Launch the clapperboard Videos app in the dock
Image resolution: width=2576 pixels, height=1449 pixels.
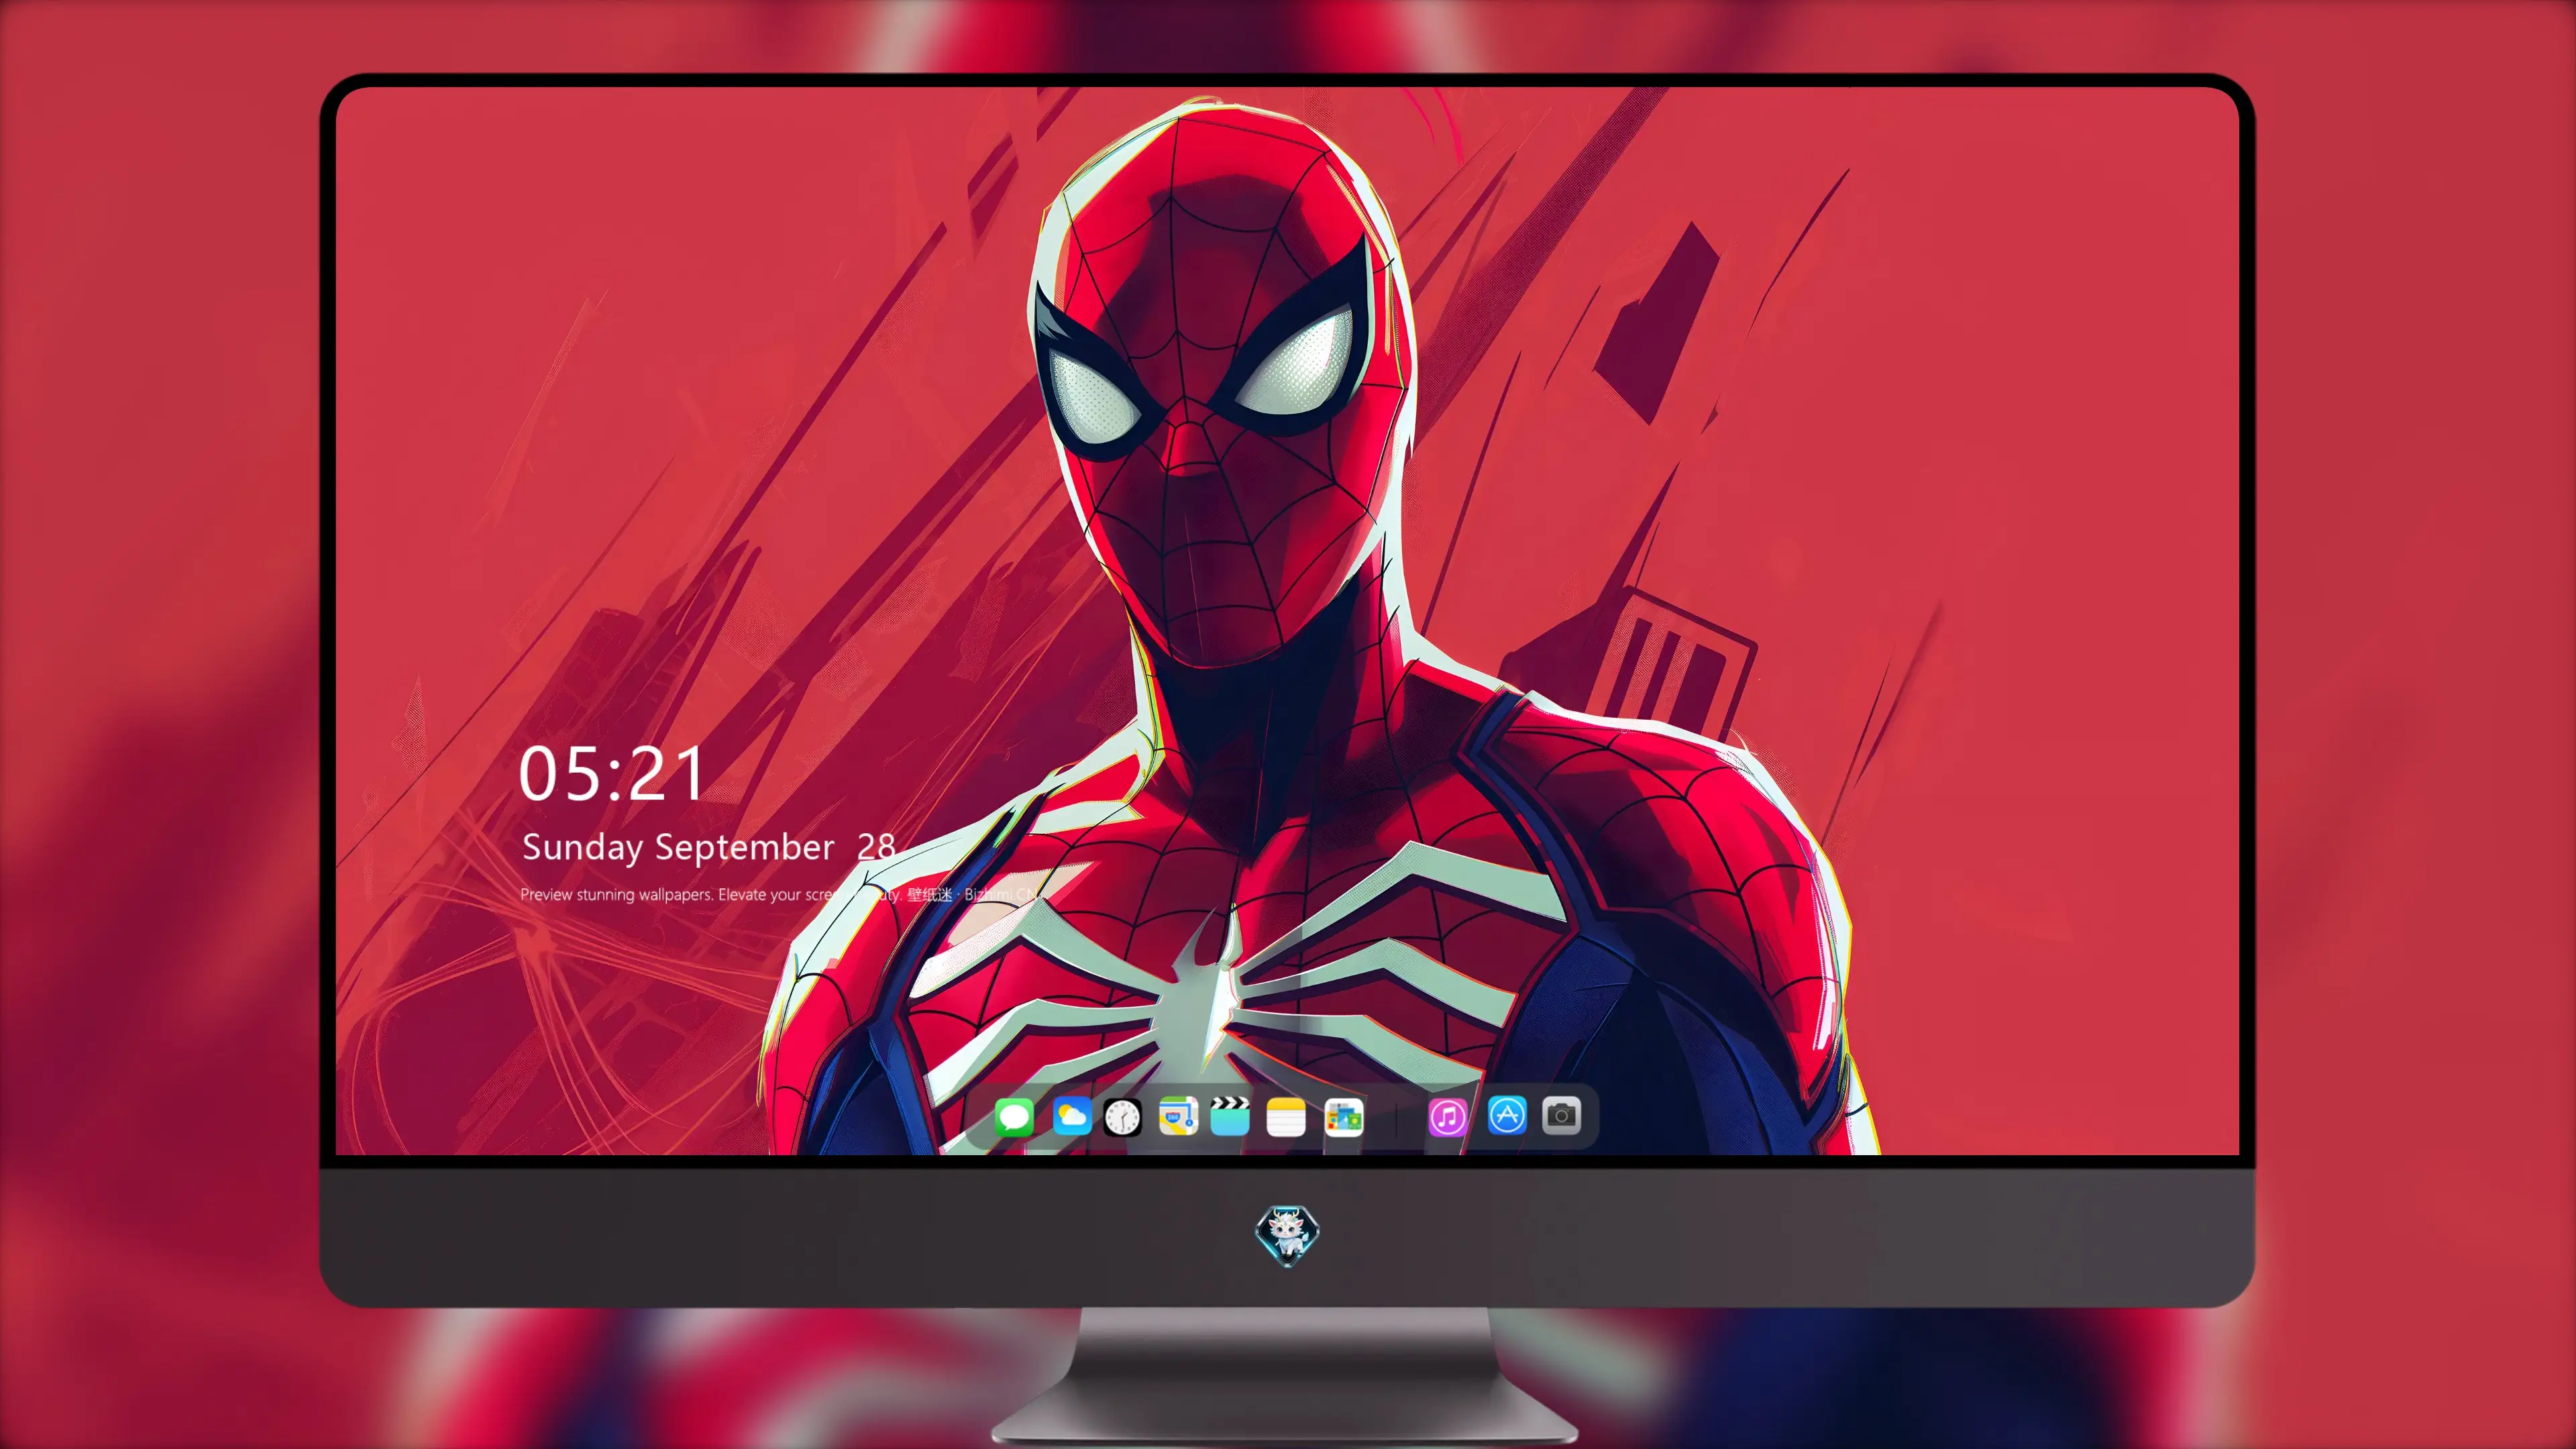pyautogui.click(x=1230, y=1116)
